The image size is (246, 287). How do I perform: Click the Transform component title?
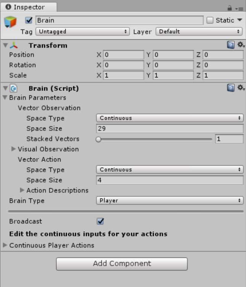click(48, 45)
